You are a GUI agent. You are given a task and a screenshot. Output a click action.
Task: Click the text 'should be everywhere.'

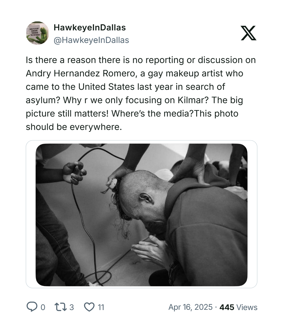(74, 127)
